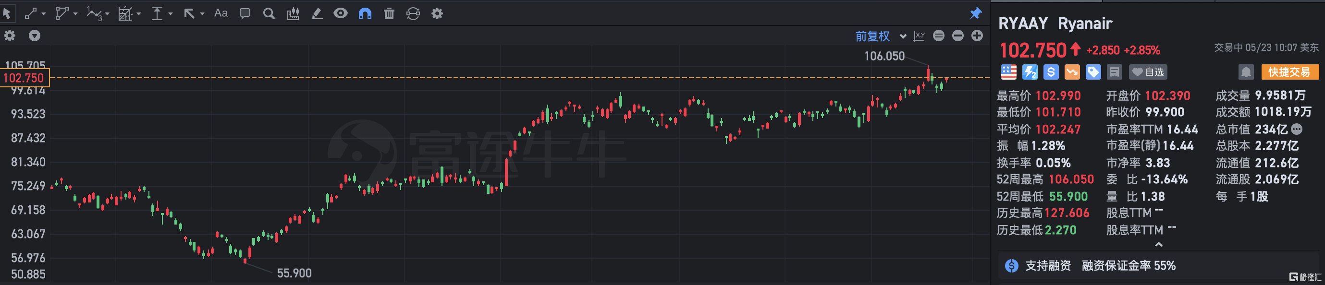
Task: Select the numbered wave pattern tool
Action: [x=94, y=13]
